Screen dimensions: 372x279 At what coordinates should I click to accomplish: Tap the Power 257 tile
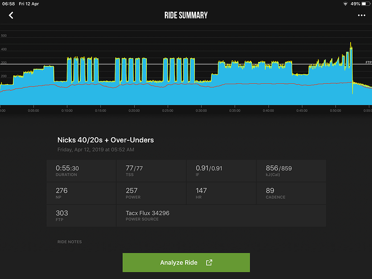coord(151,193)
